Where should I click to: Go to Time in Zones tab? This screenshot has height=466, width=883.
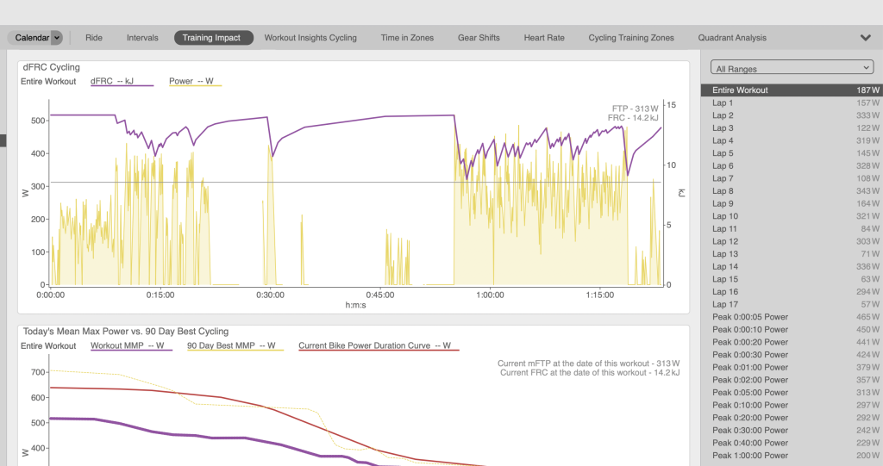click(x=407, y=38)
